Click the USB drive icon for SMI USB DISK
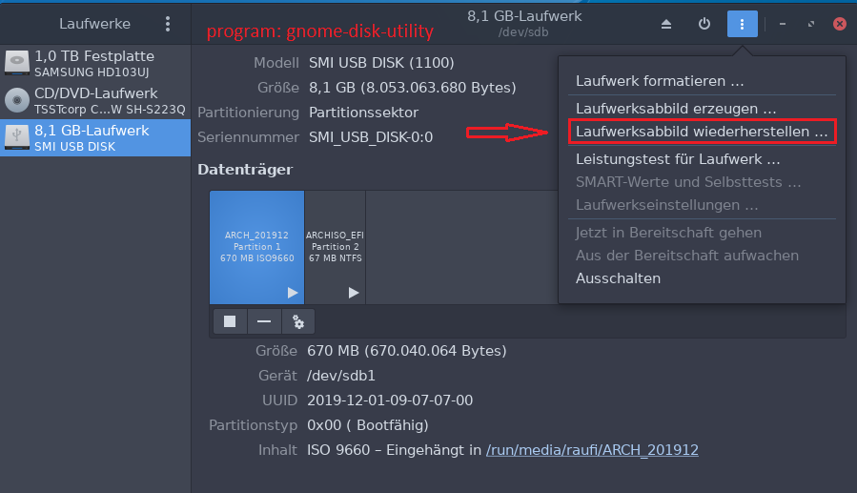The height and width of the screenshot is (493, 857). 17,136
